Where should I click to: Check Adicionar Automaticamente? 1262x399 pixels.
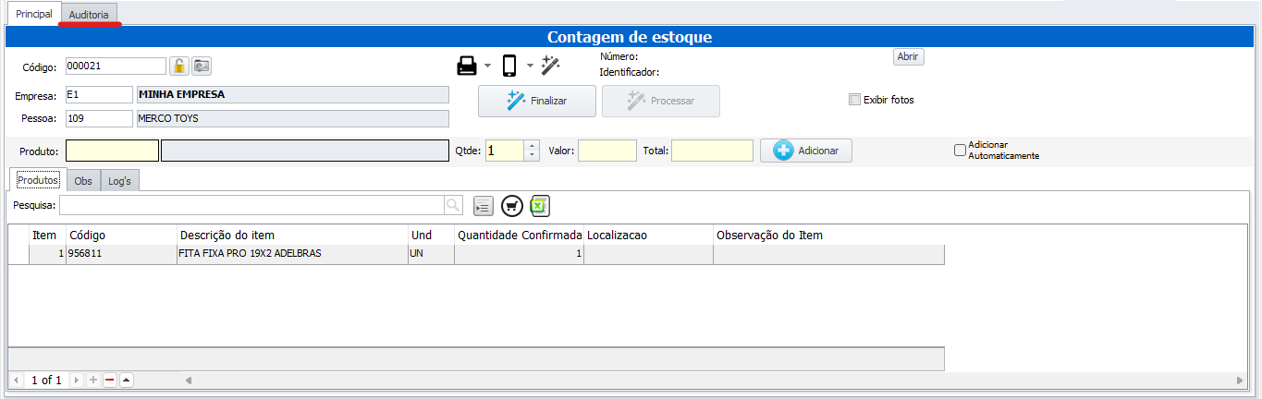960,151
